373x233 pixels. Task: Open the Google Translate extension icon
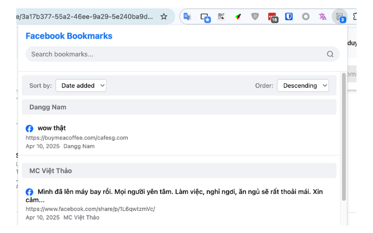click(x=187, y=17)
